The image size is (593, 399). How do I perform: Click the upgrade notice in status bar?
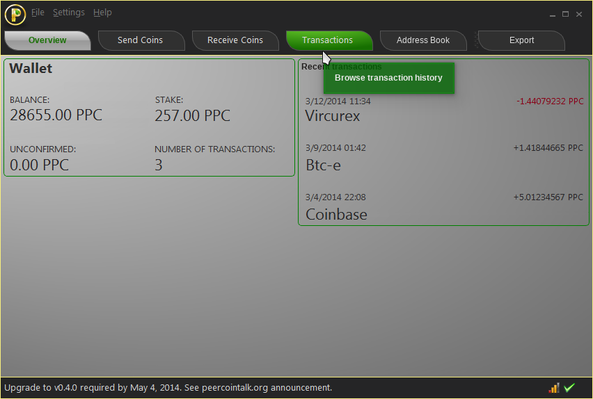[x=168, y=388]
